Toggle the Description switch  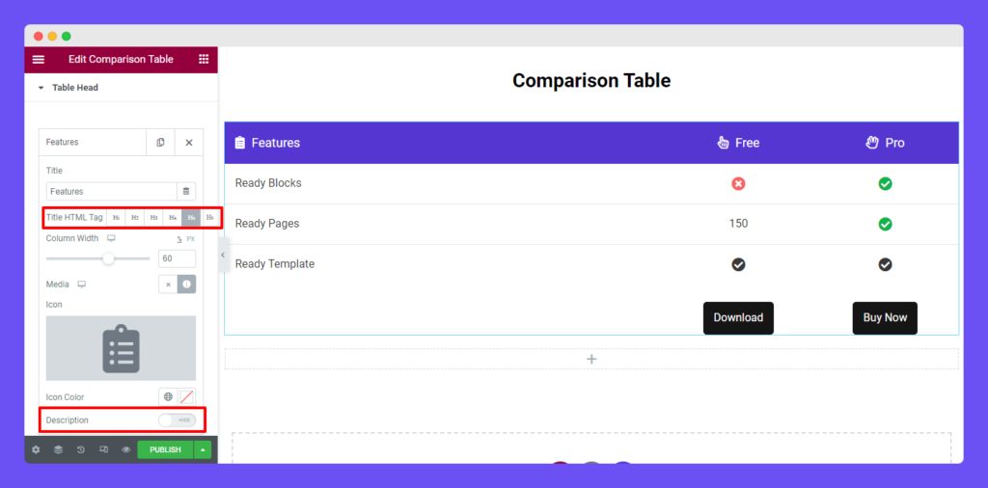(178, 420)
